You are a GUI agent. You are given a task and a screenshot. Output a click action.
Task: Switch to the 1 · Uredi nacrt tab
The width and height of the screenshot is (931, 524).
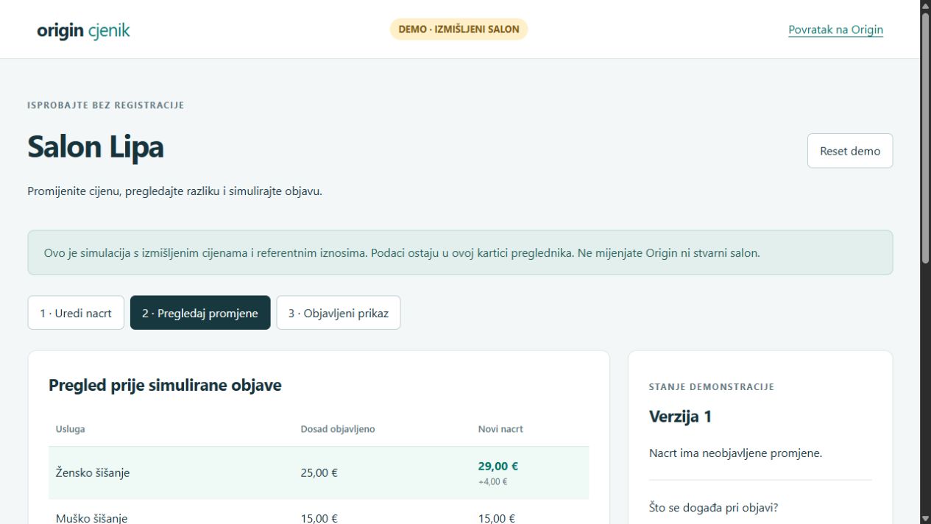pyautogui.click(x=76, y=313)
